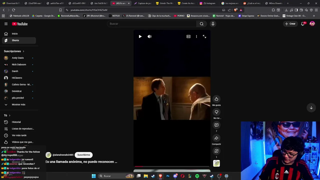The image size is (320, 180).
Task: Open Ver más tarde in sidebar
Action: point(19,135)
